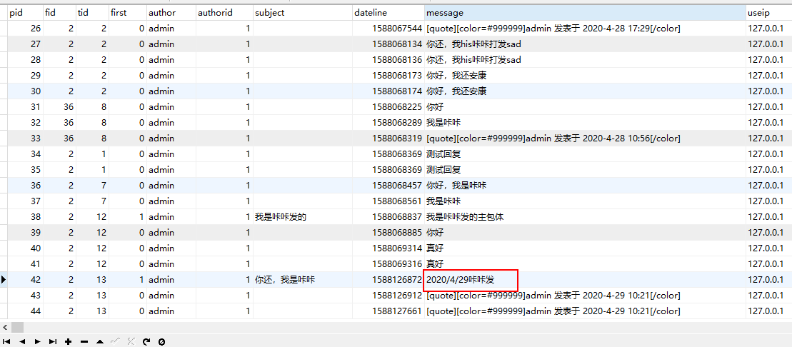Click the message column header

coord(585,13)
